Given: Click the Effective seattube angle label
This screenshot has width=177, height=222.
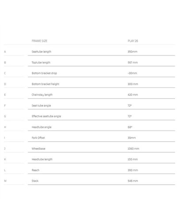Looking at the screenshot, I should [46, 116].
